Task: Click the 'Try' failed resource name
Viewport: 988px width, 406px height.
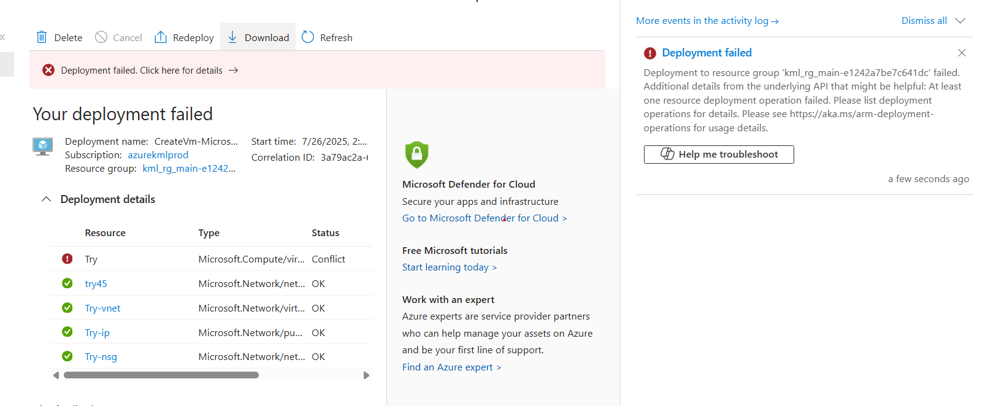Action: point(91,259)
